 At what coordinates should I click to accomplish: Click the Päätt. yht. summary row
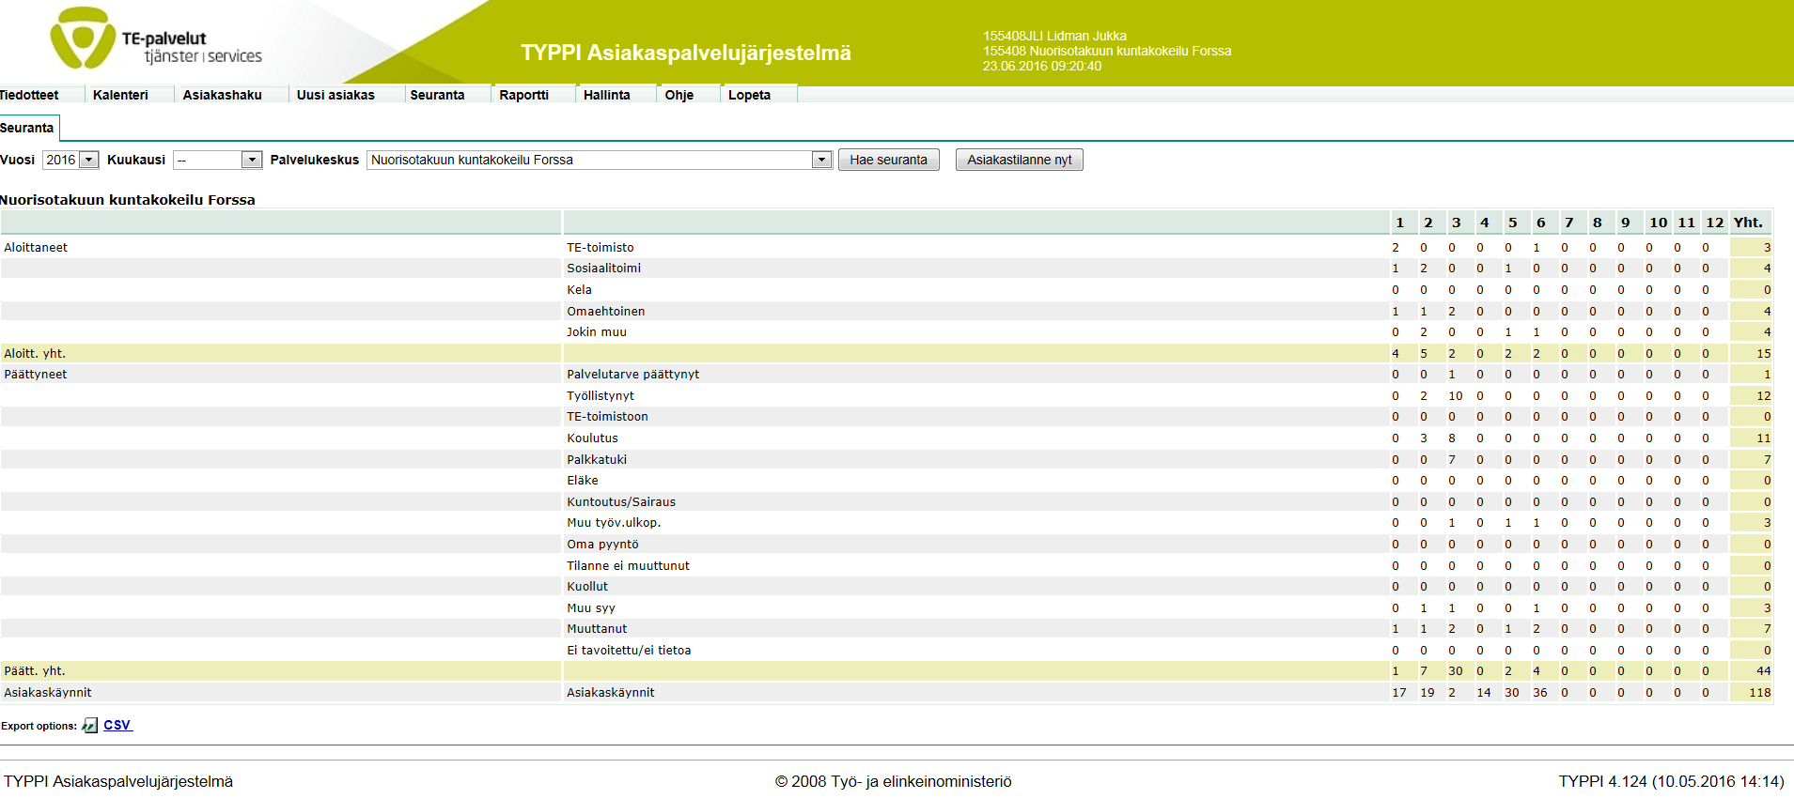point(886,671)
